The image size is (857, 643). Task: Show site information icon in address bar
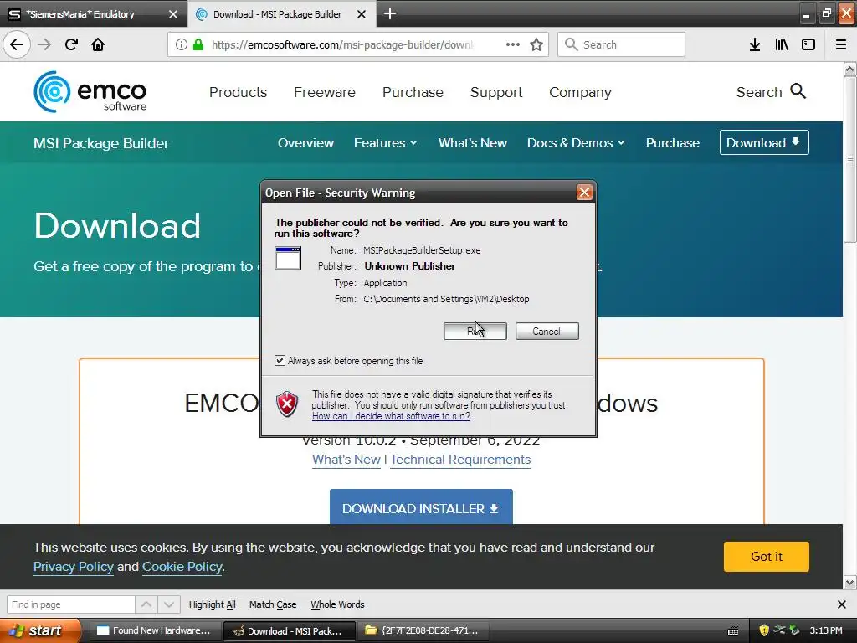(181, 44)
